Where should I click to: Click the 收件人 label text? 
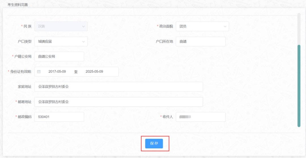(168, 117)
